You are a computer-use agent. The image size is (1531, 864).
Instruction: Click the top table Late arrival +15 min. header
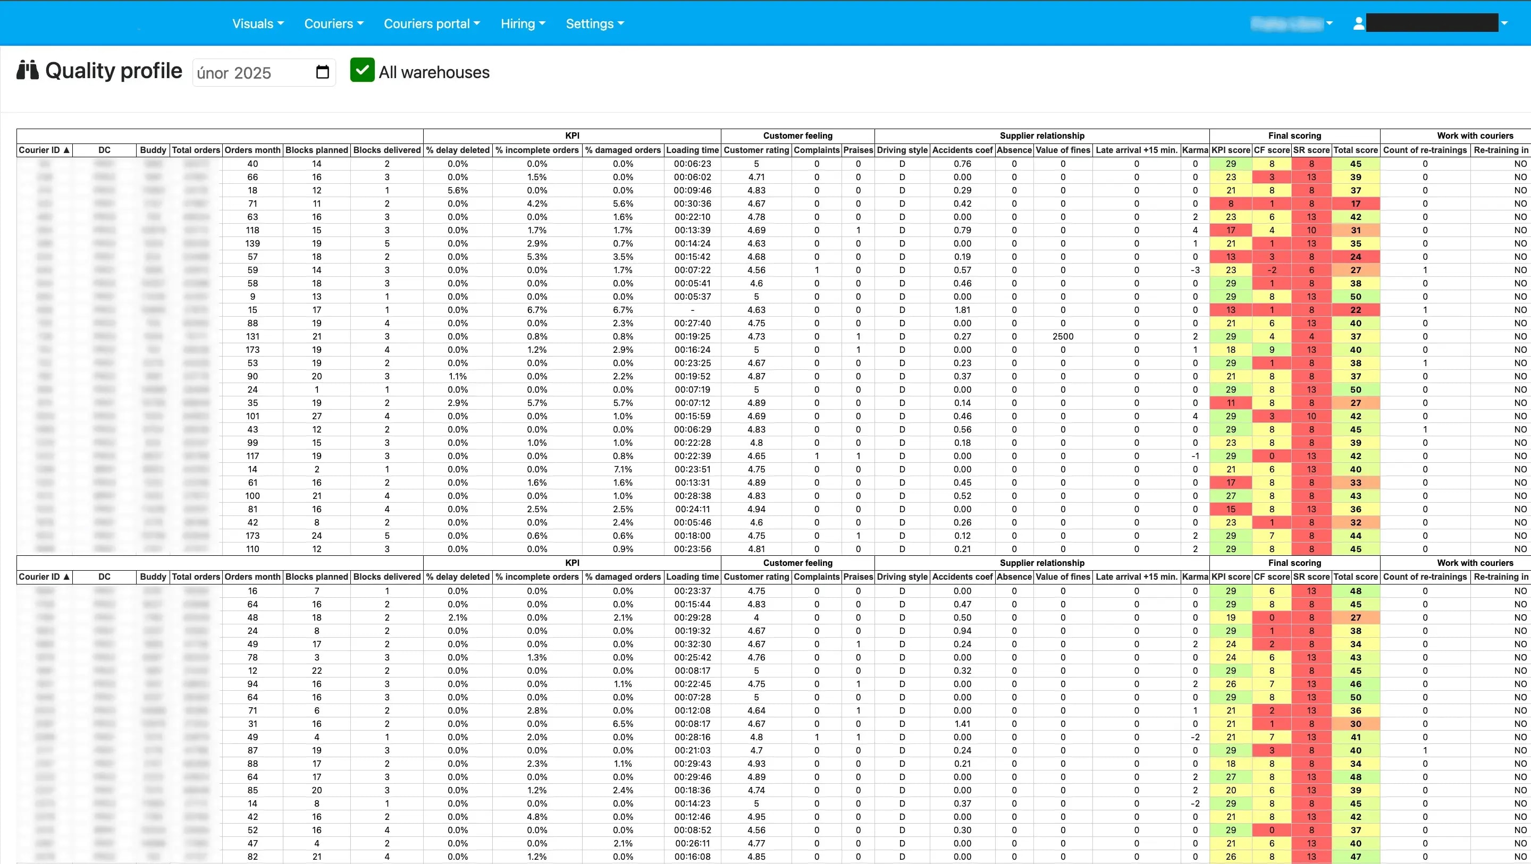pyautogui.click(x=1137, y=150)
